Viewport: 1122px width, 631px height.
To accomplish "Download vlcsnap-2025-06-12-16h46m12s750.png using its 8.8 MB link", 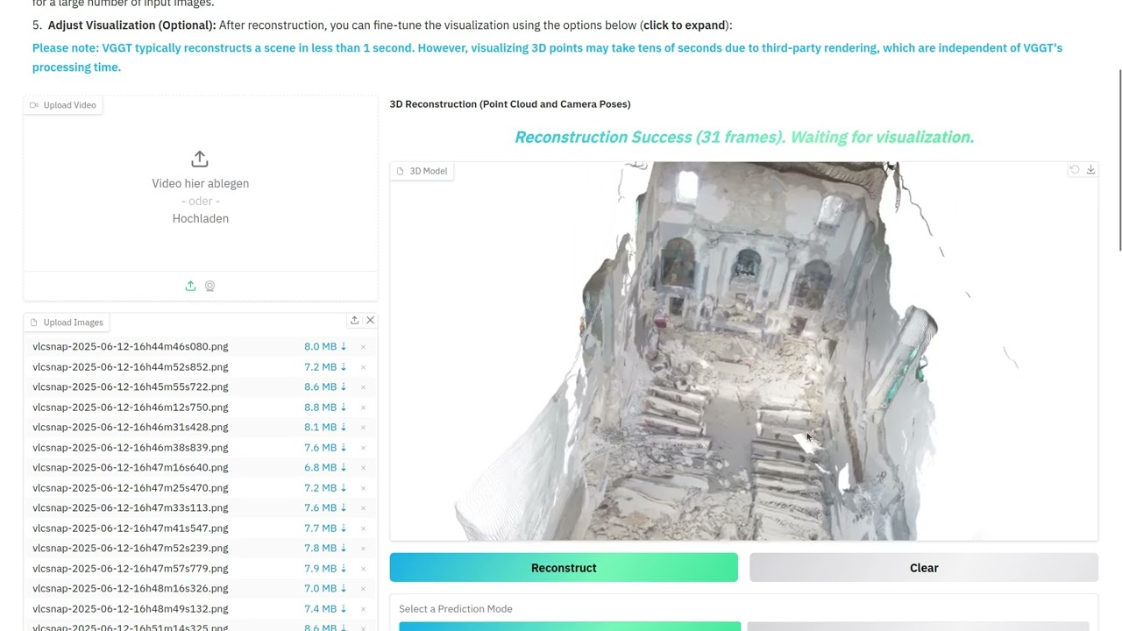I will click(x=325, y=407).
